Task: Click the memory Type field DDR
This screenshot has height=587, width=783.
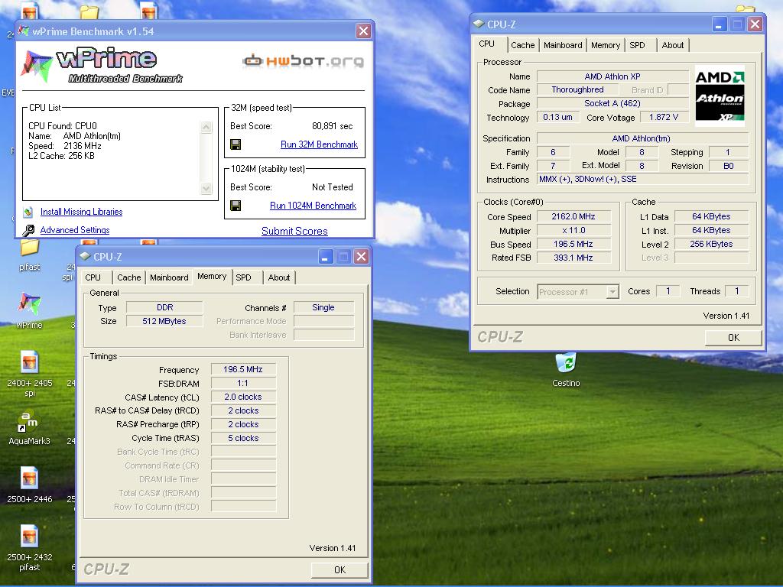Action: [165, 307]
